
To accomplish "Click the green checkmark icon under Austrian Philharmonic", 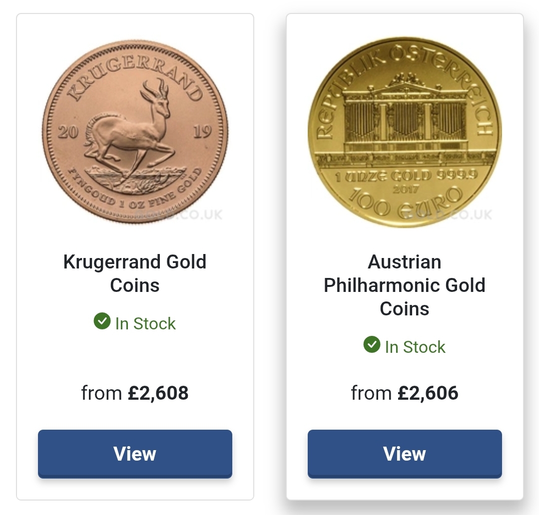I will point(372,344).
